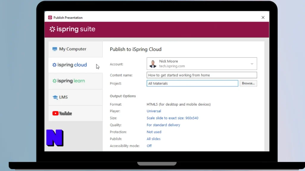The height and width of the screenshot is (171, 305).
Task: Toggle the Accessibility mode Off link
Action: pos(149,146)
